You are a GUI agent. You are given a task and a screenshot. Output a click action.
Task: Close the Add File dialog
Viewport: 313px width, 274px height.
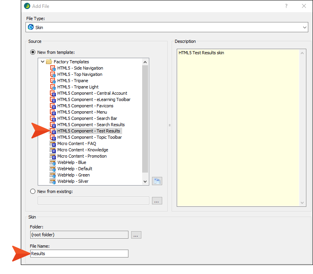click(x=304, y=6)
